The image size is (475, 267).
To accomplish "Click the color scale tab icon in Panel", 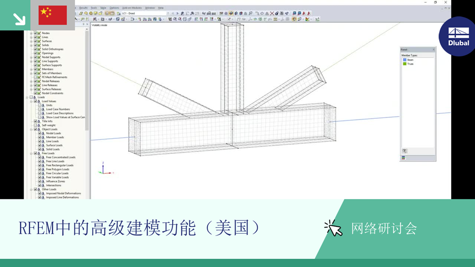I will coord(403,158).
